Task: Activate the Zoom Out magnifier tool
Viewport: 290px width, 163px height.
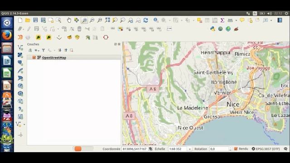Action: click(x=92, y=20)
